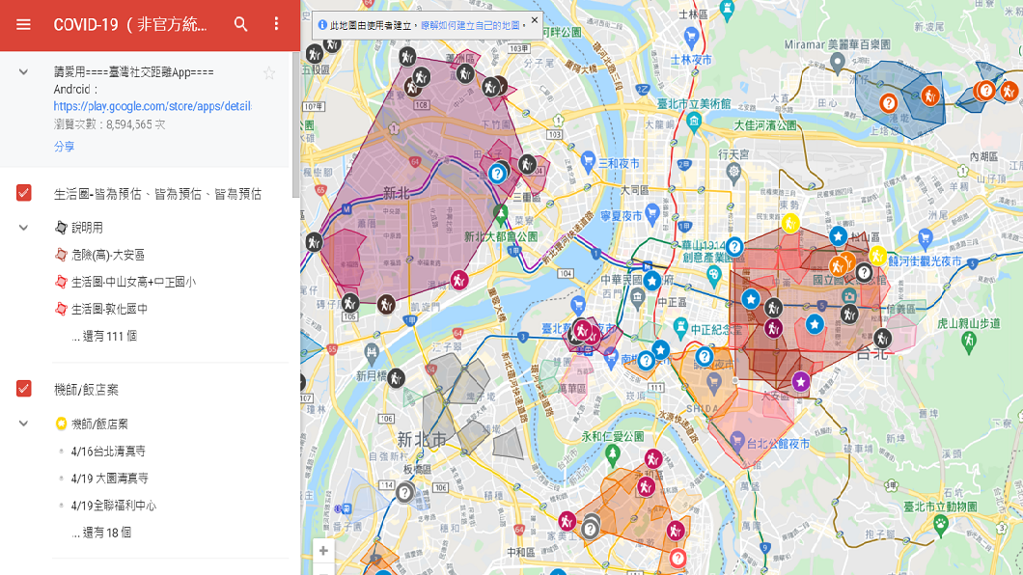Viewport: 1023px width, 575px height.
Task: Click the 臺北市立美術館 museum marker
Action: pos(694,120)
